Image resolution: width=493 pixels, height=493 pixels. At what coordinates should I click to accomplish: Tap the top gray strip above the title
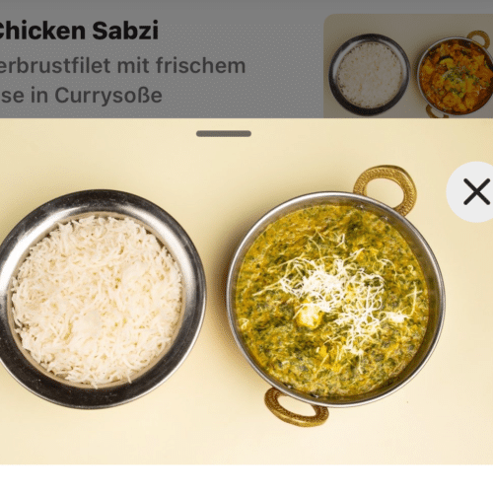click(246, 7)
